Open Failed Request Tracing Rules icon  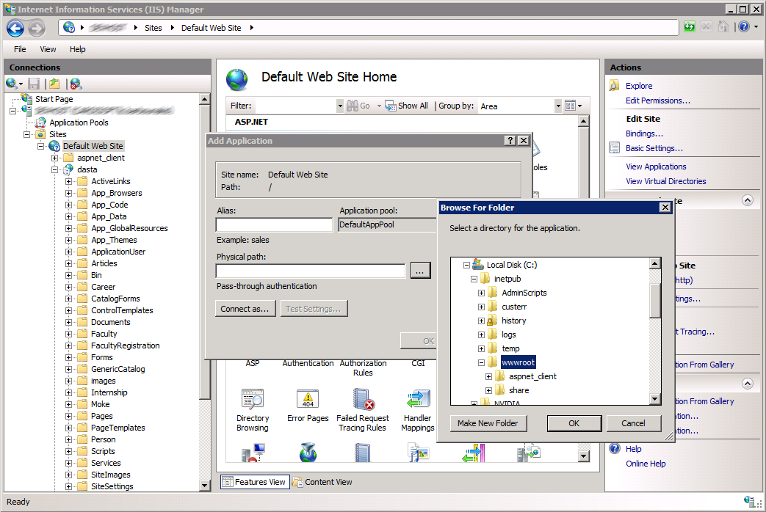pyautogui.click(x=363, y=400)
